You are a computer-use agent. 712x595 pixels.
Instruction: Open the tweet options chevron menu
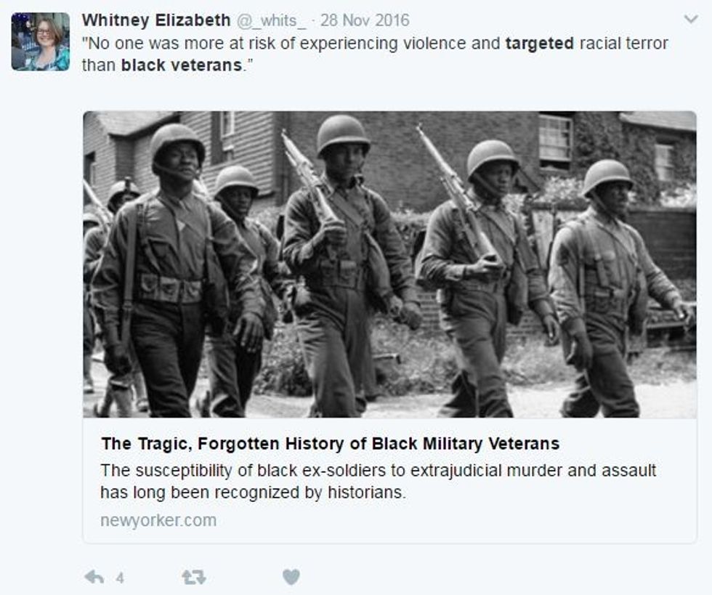(x=691, y=20)
